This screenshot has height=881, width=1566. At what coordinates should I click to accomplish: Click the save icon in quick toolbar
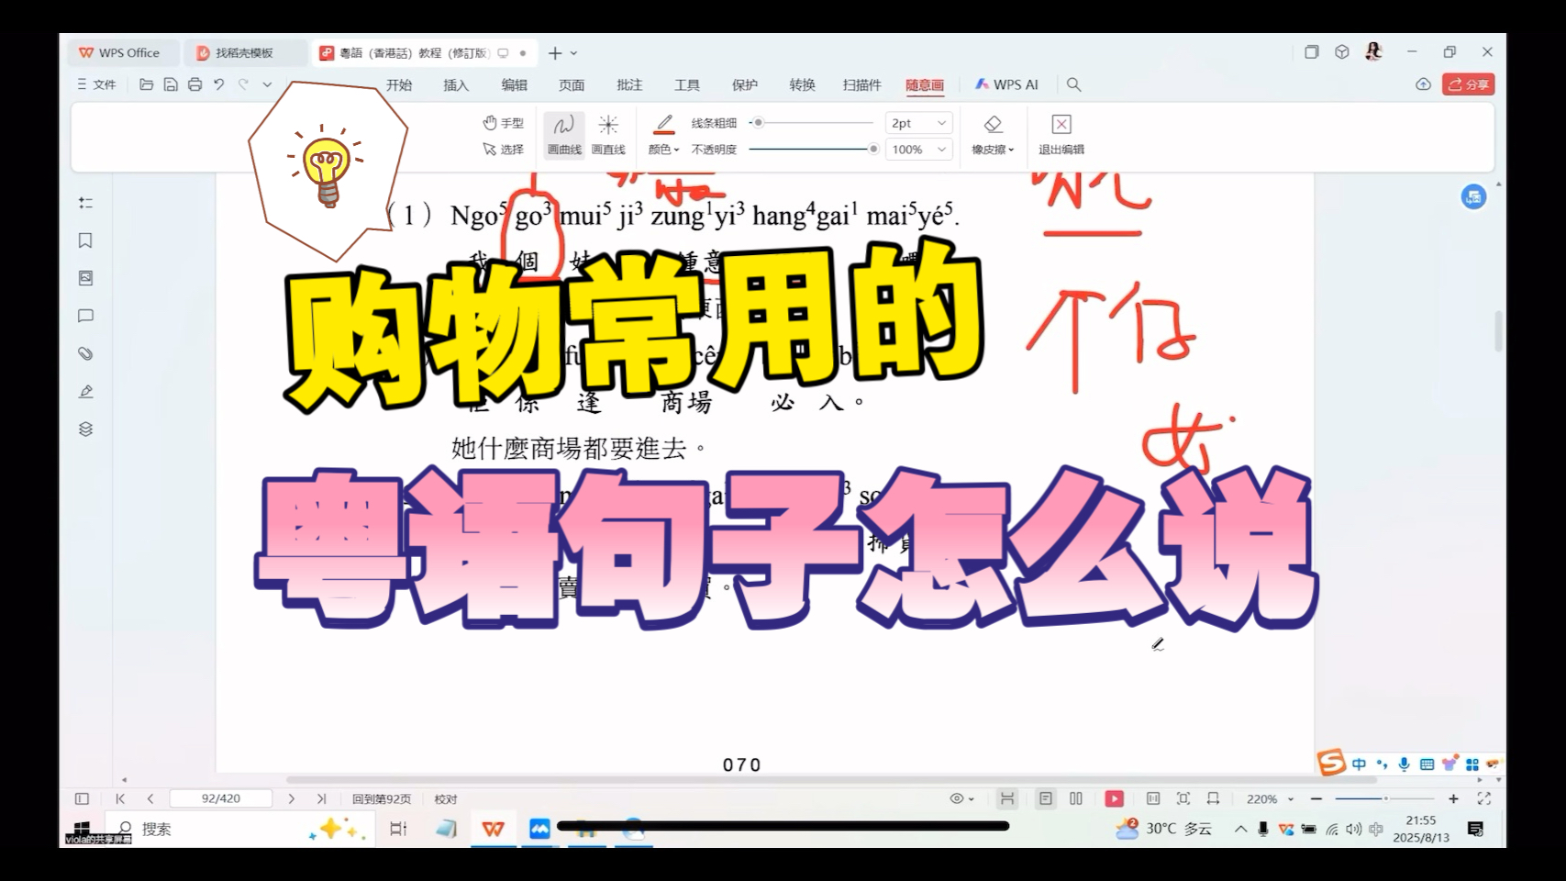click(x=171, y=84)
